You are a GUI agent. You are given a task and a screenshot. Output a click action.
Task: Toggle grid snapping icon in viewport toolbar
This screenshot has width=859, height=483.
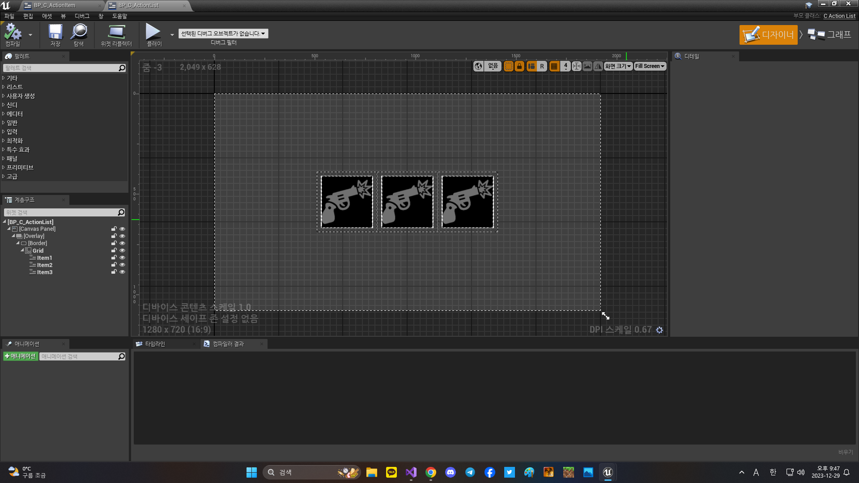coord(554,66)
